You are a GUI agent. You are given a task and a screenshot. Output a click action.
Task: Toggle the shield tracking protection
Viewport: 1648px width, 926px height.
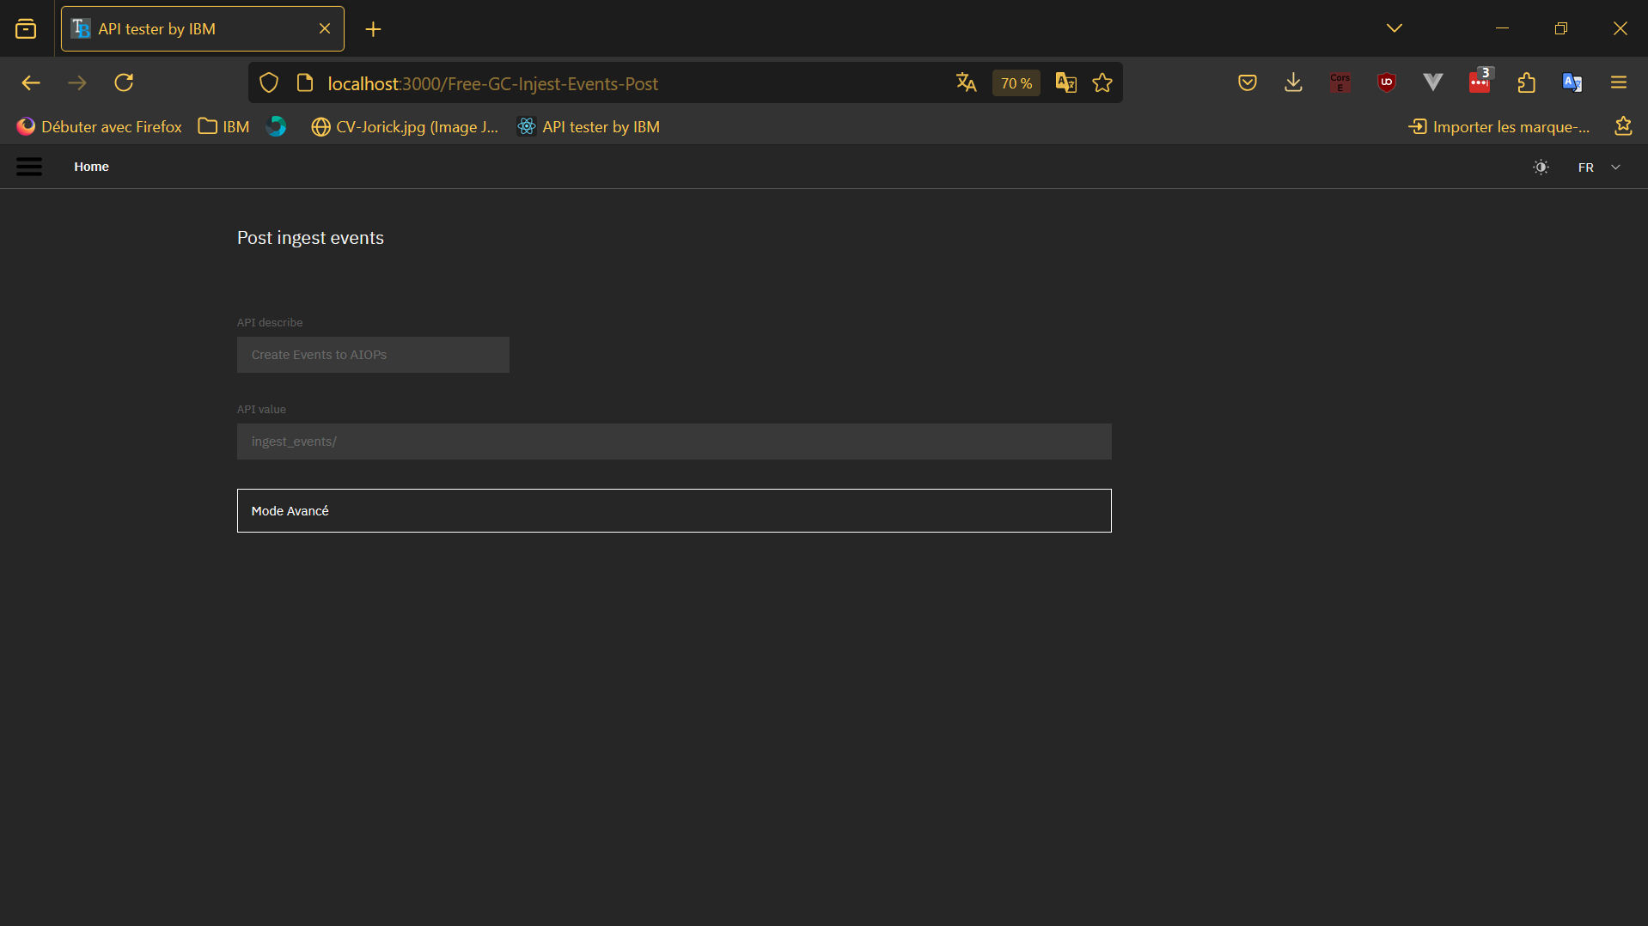pyautogui.click(x=269, y=82)
